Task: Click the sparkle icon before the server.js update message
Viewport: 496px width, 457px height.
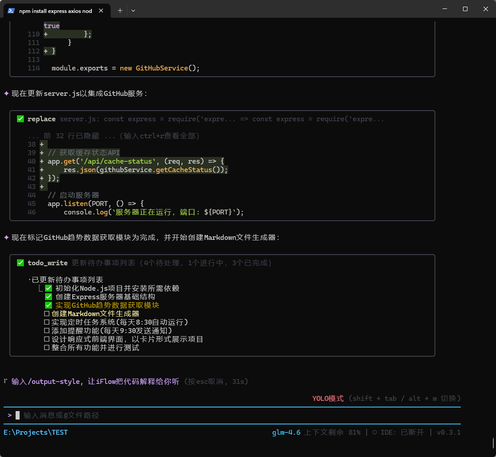Action: point(6,93)
